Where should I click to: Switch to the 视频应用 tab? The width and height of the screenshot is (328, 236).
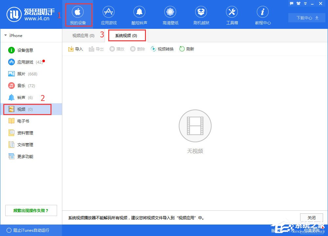coord(83,35)
